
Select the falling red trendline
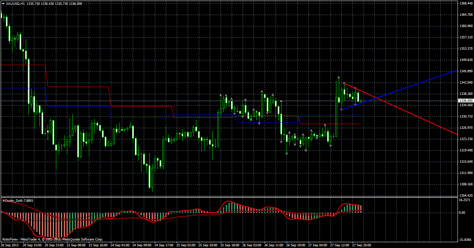(401, 109)
